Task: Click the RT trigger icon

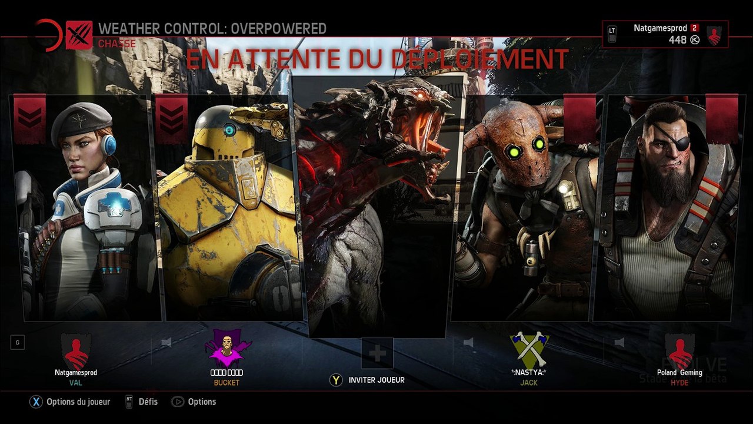Action: click(x=129, y=402)
